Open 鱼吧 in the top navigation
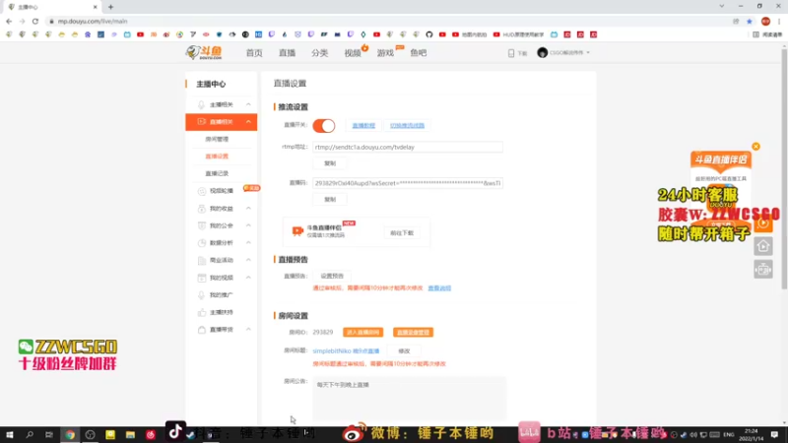 tap(418, 53)
